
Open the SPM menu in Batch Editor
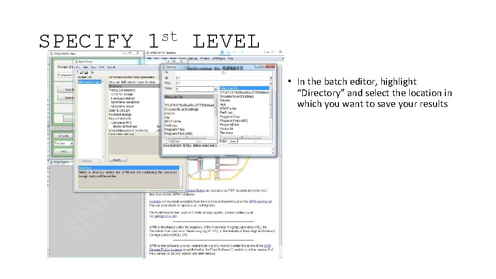coord(102,67)
